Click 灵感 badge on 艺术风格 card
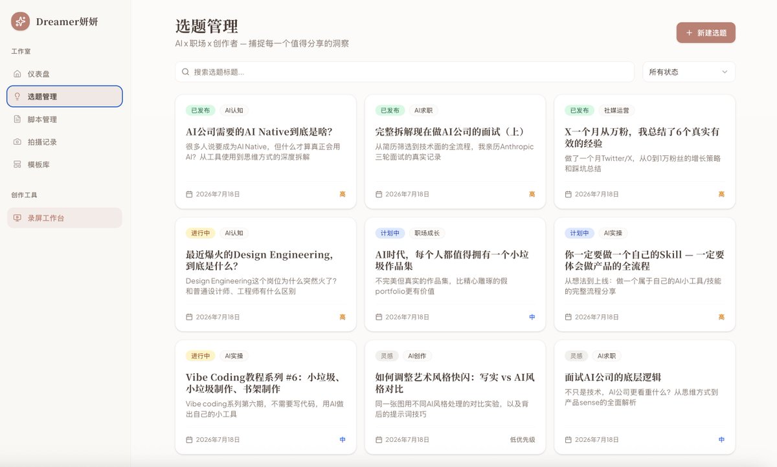 [x=387, y=356]
